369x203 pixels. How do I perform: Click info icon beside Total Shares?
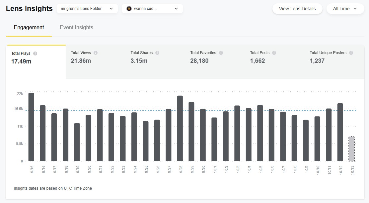pos(157,53)
